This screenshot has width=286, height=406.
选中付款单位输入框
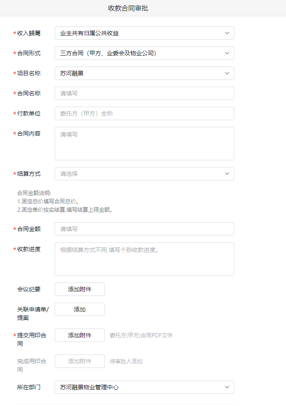point(144,113)
